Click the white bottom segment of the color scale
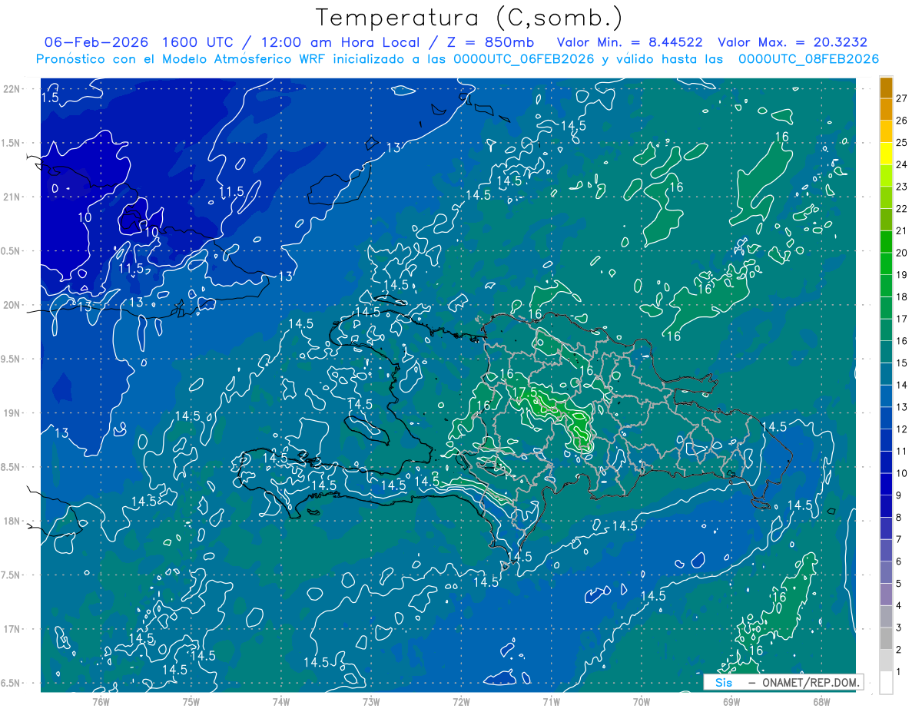The height and width of the screenshot is (712, 922). click(886, 682)
